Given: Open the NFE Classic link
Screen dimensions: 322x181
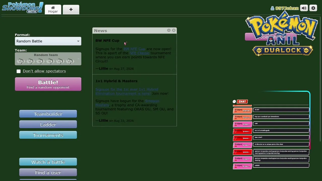Looking at the screenshot, I should pyautogui.click(x=140, y=53).
